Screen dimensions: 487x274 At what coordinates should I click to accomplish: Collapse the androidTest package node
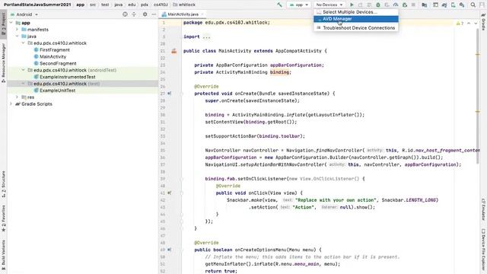(24, 70)
